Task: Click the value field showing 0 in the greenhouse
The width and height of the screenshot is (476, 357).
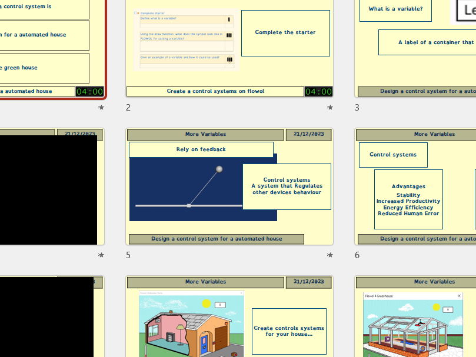Action: tap(448, 309)
